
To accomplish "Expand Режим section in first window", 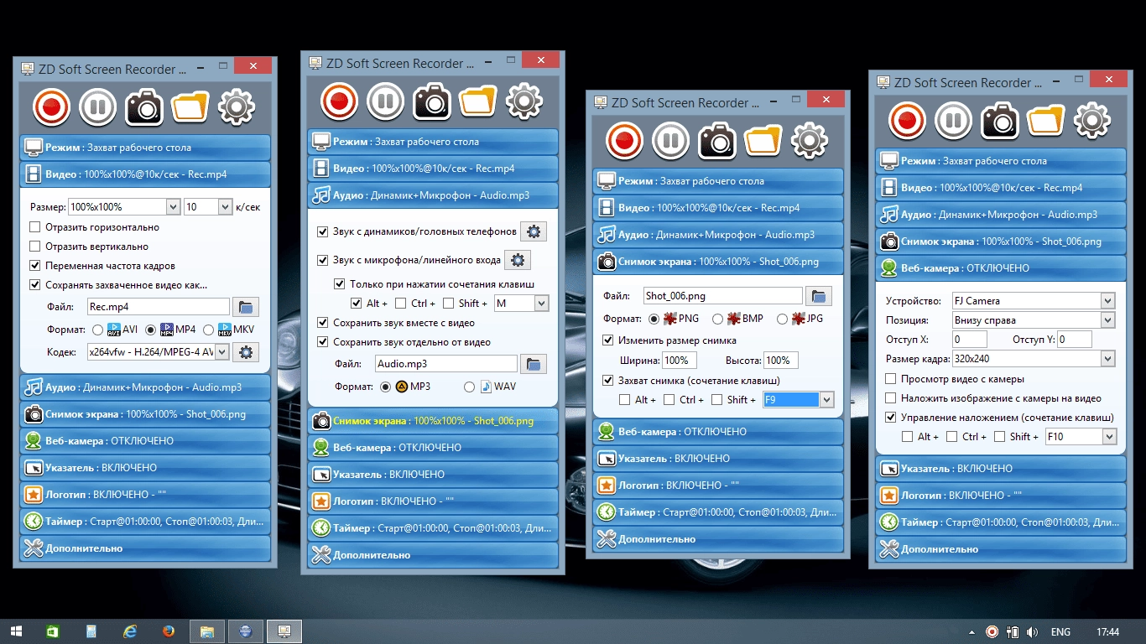I will tap(145, 148).
